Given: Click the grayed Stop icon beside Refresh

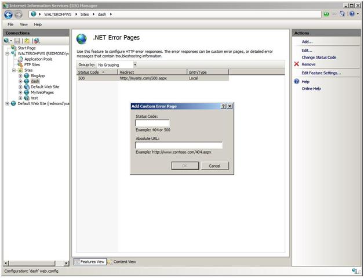Looking at the screenshot, I should 334,14.
